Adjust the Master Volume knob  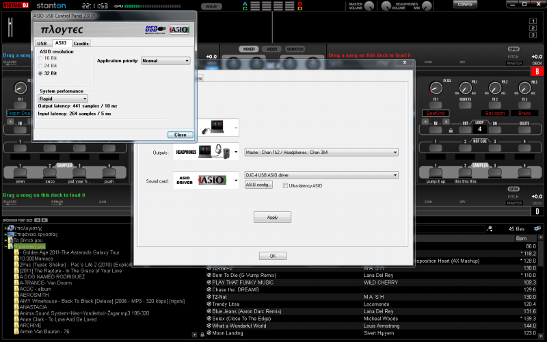[x=369, y=6]
